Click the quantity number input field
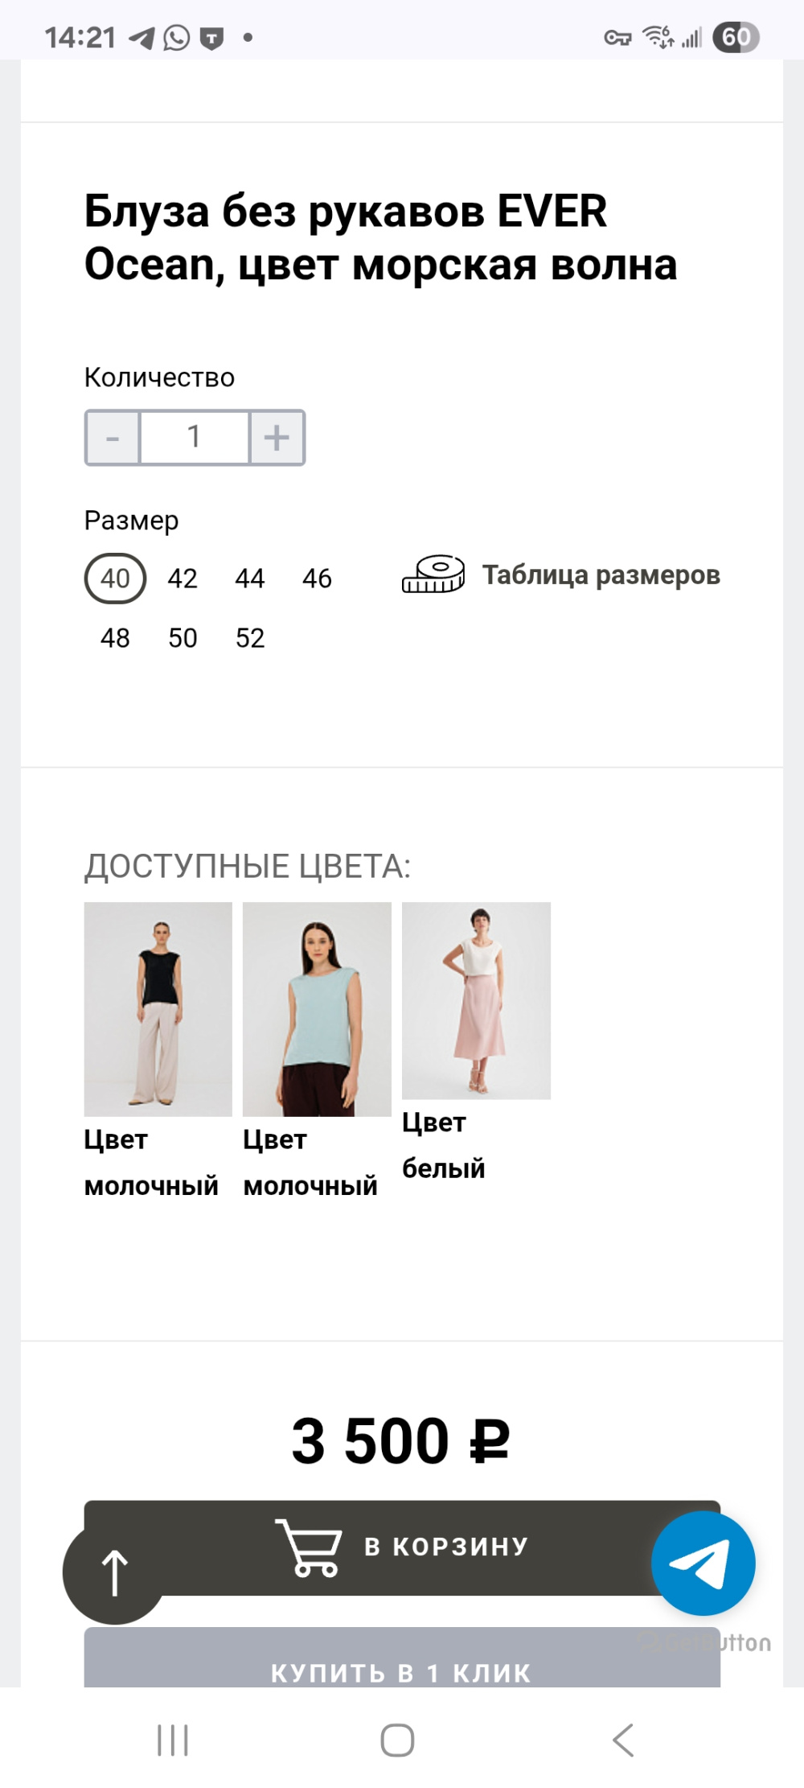 [194, 438]
